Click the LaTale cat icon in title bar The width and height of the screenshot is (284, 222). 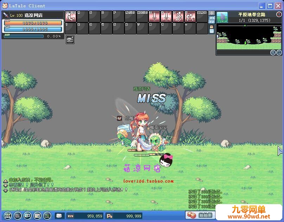[x=5, y=6]
